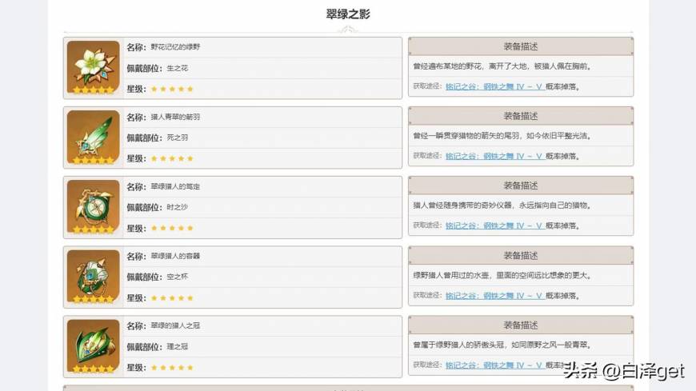Click the slot value 理之冠
The width and height of the screenshot is (696, 391).
coord(177,346)
